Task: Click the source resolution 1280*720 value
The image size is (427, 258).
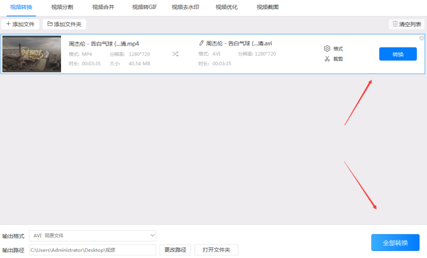Action: pyautogui.click(x=139, y=54)
